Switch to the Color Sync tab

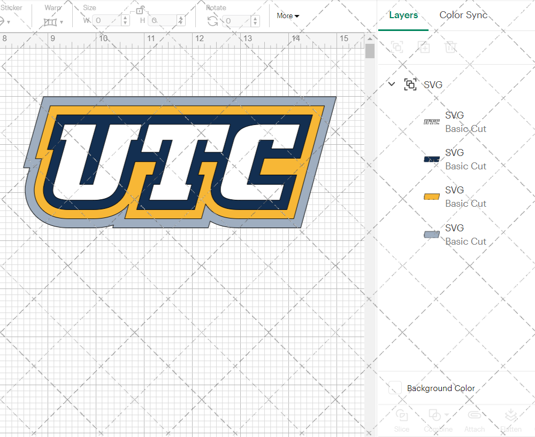click(x=463, y=15)
